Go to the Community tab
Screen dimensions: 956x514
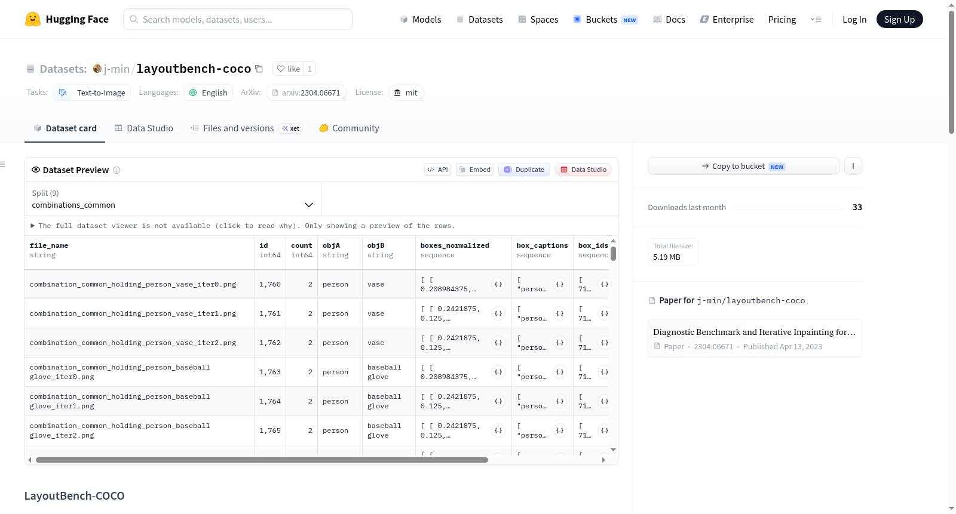click(x=349, y=128)
